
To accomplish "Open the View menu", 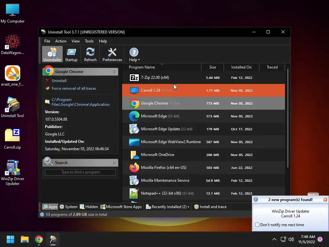I will pyautogui.click(x=76, y=41).
